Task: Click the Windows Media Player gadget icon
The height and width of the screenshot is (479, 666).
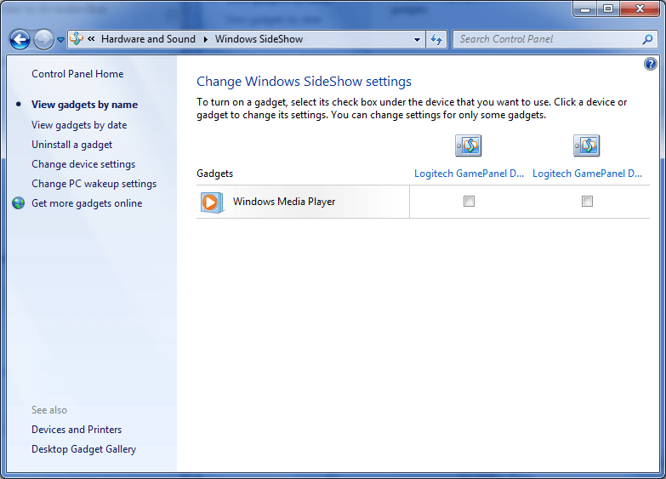Action: (212, 202)
